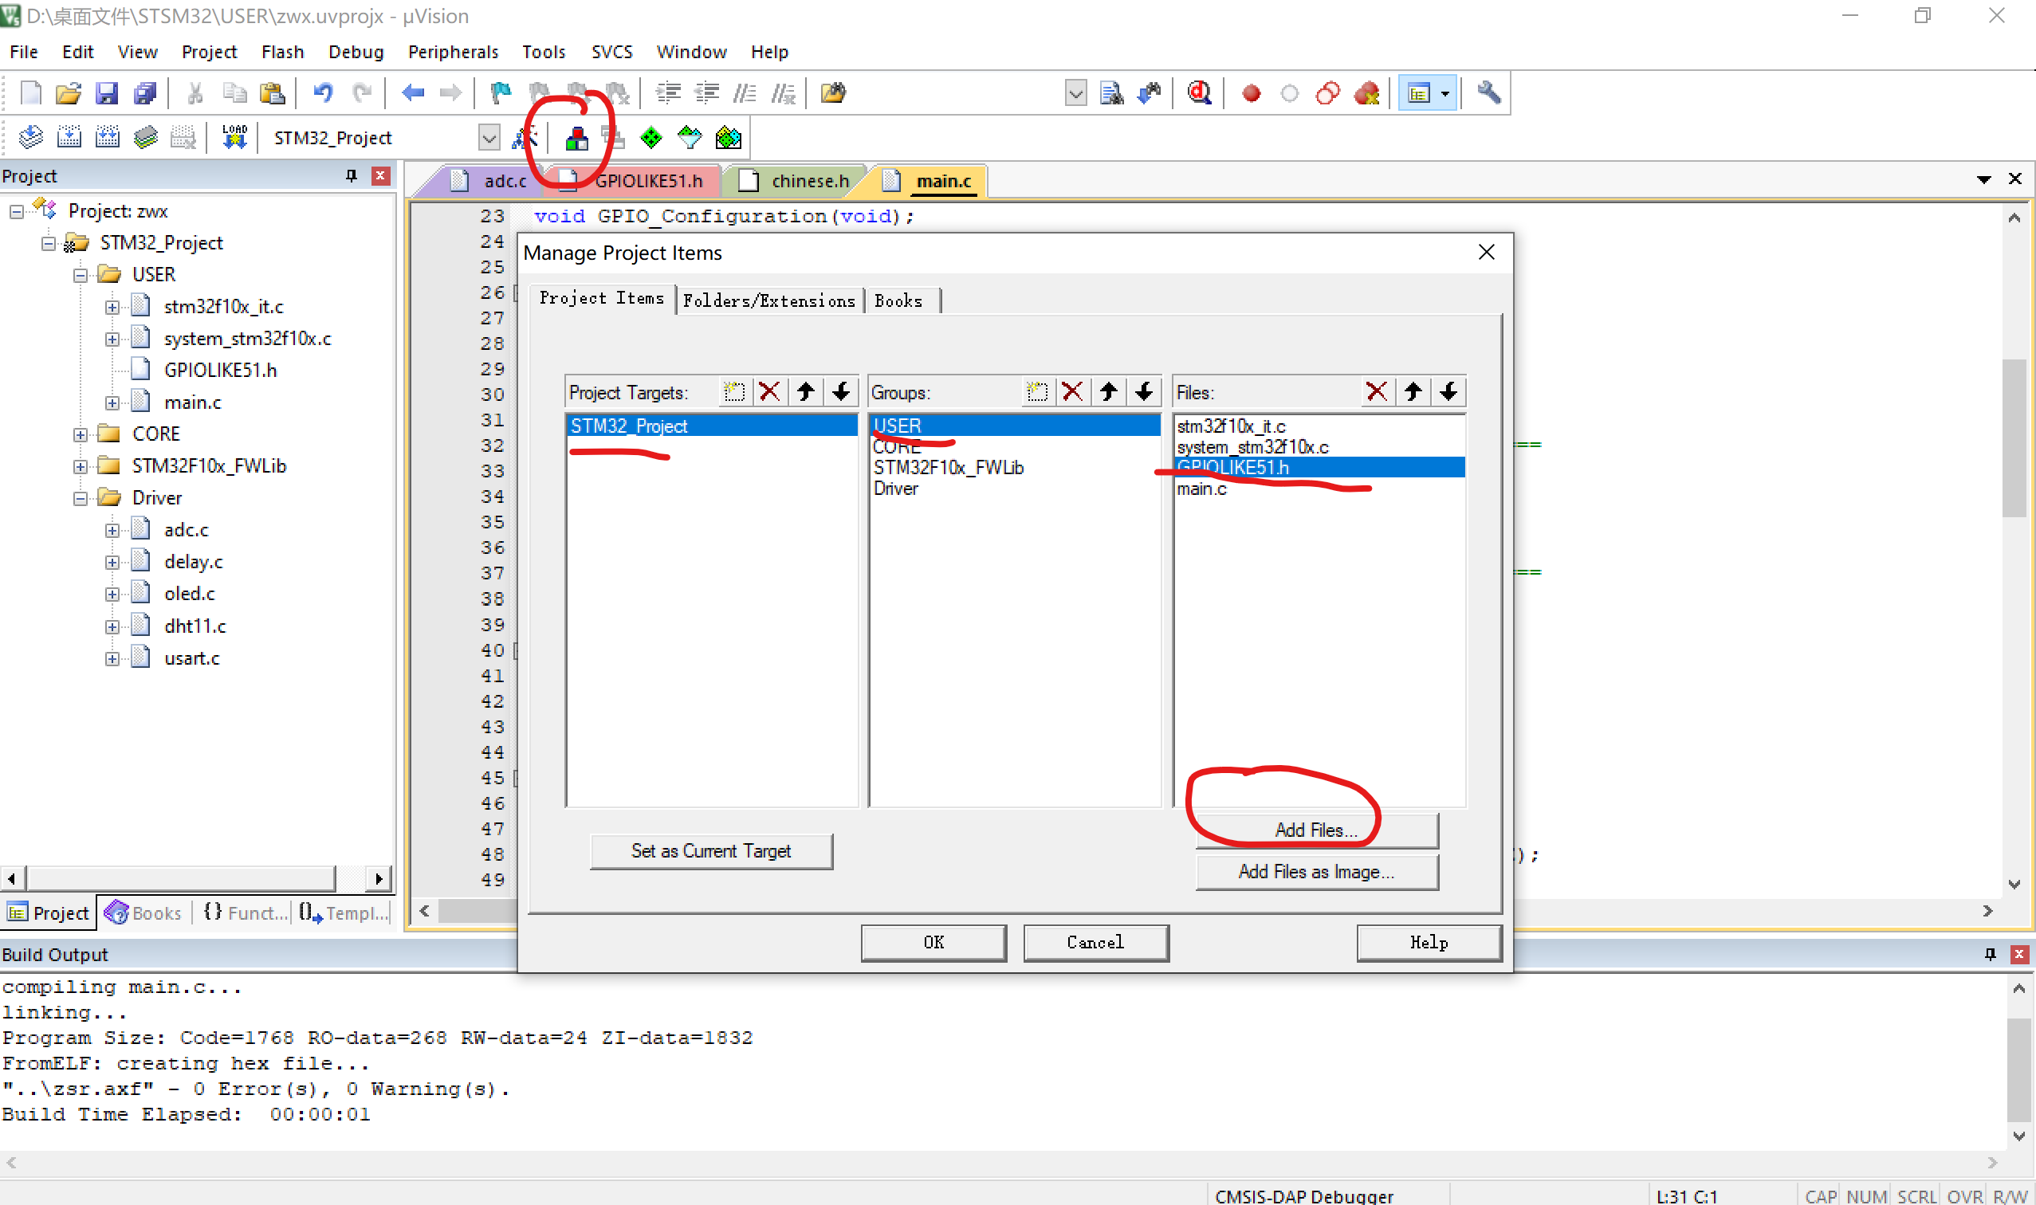Image resolution: width=2036 pixels, height=1205 pixels.
Task: Click the Insert Breakpoint red dot icon
Action: [x=1251, y=93]
